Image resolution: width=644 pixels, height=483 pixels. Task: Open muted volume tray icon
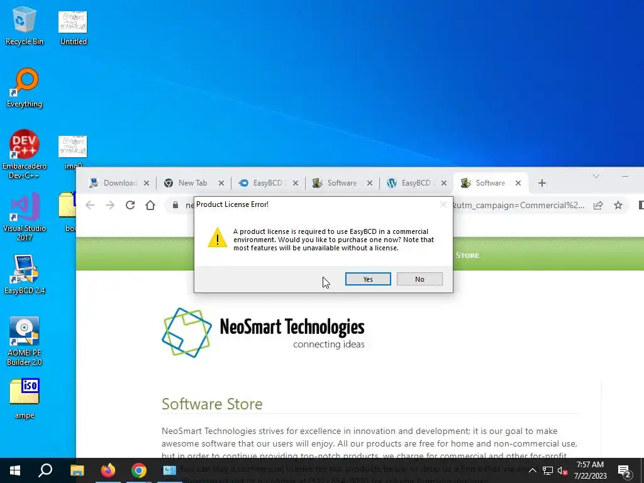click(x=562, y=470)
